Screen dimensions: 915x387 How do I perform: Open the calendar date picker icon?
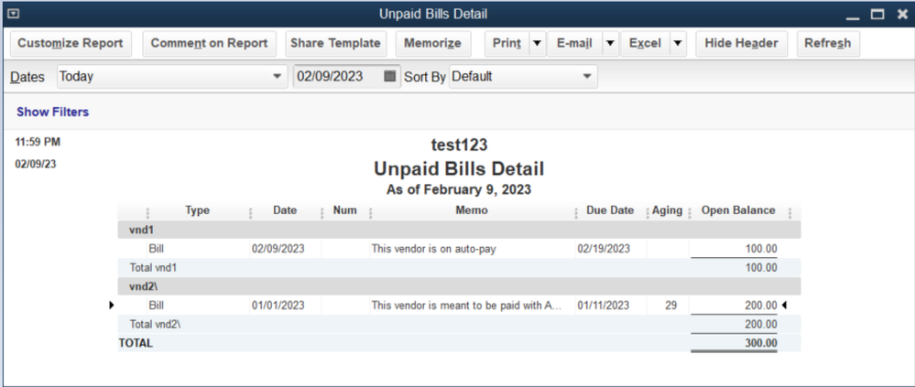tap(390, 77)
